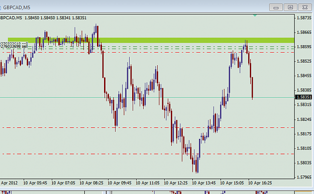Click the black 1.58351 current price tag
Screen dimensions: 314x194
[304, 97]
